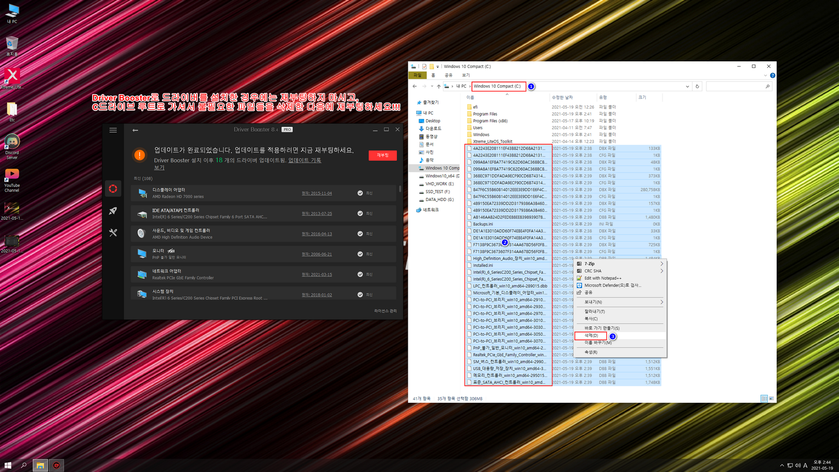The width and height of the screenshot is (839, 472).
Task: Click check mark for 네트워크 어댑터 row
Action: pyautogui.click(x=360, y=274)
